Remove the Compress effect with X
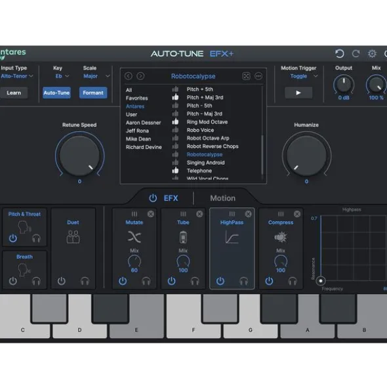 pos(296,214)
